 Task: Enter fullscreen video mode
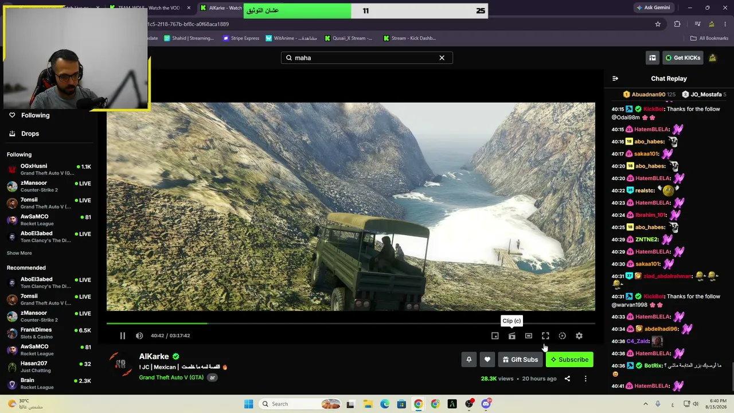tap(545, 336)
